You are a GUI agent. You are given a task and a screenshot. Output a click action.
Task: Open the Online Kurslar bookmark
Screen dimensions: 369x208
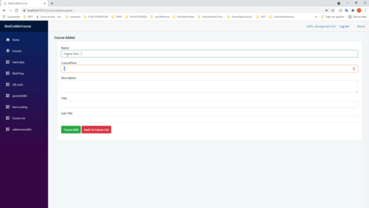tap(49, 17)
